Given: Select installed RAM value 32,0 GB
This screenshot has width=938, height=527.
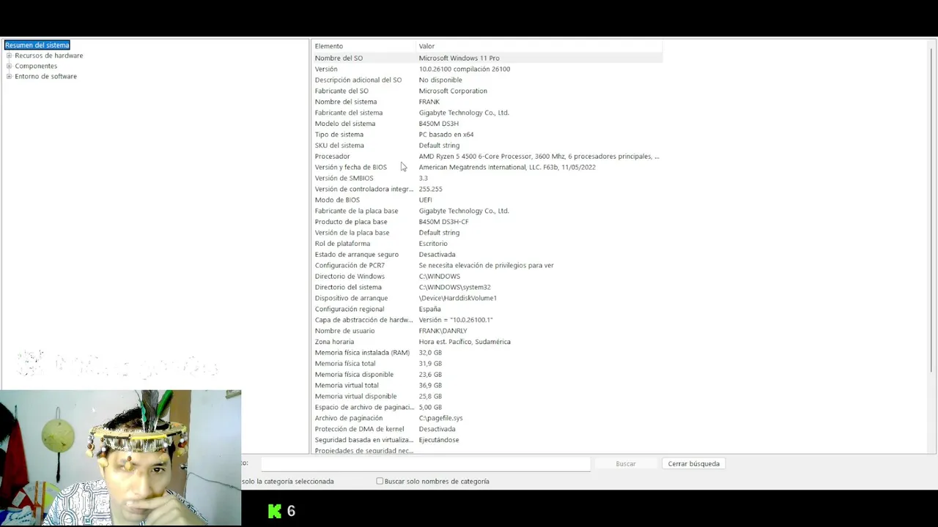Looking at the screenshot, I should (x=430, y=353).
